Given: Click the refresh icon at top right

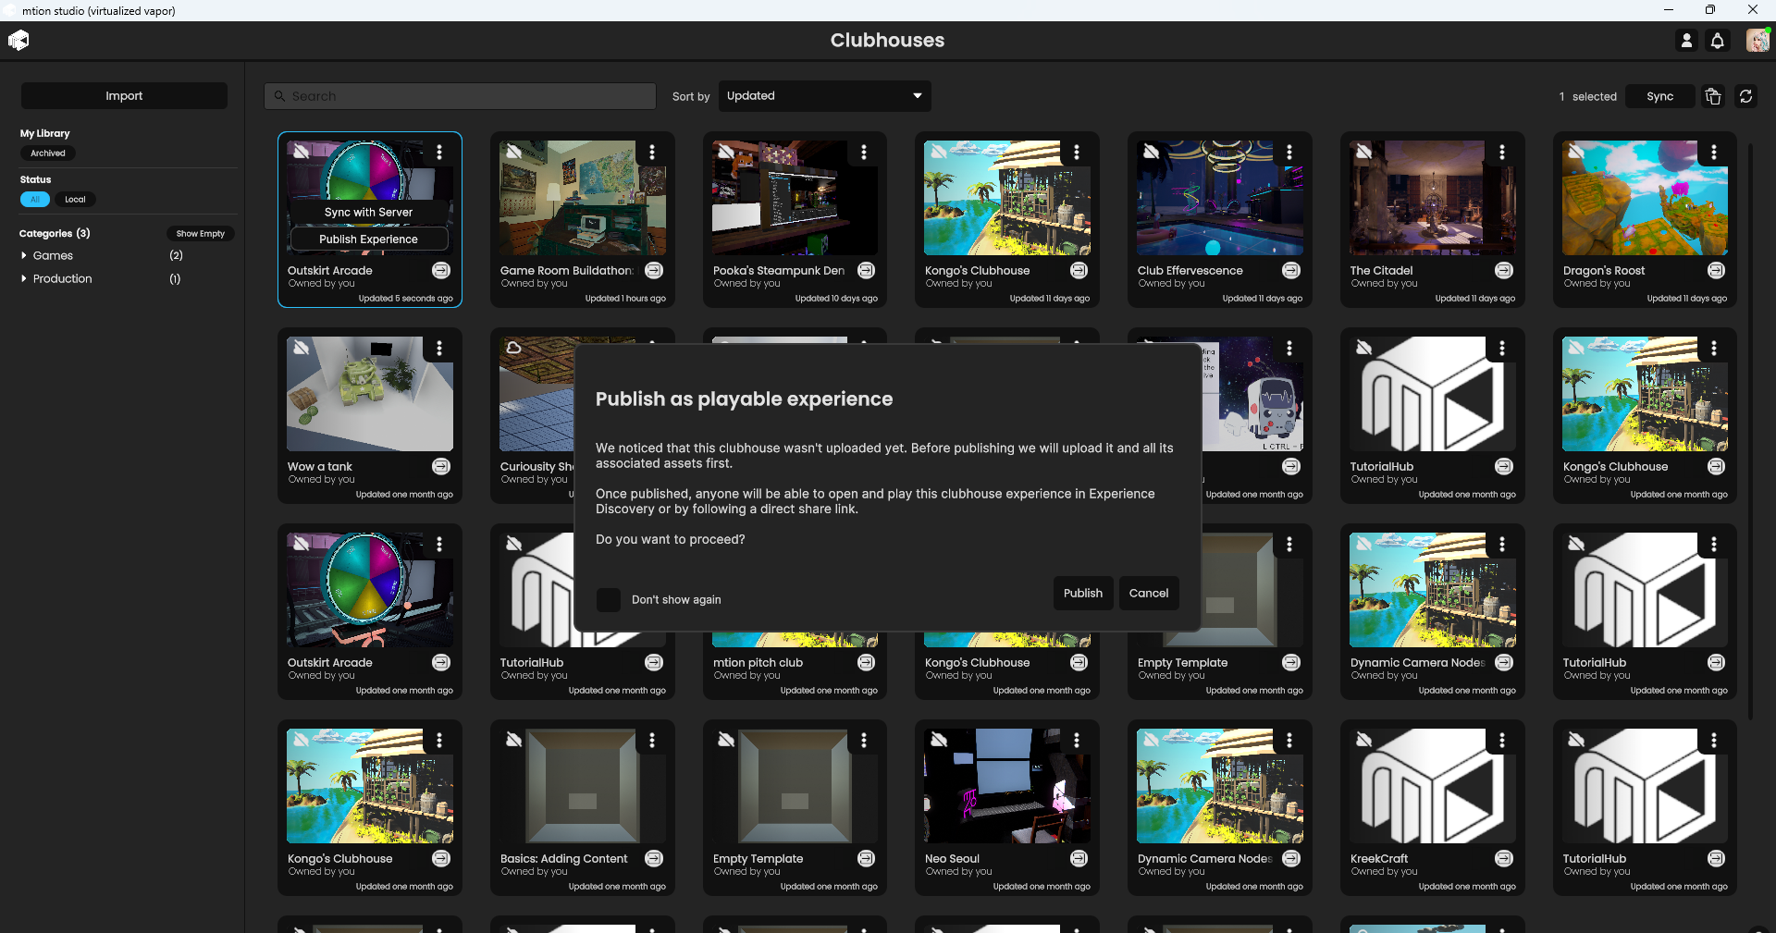Looking at the screenshot, I should click(x=1745, y=96).
